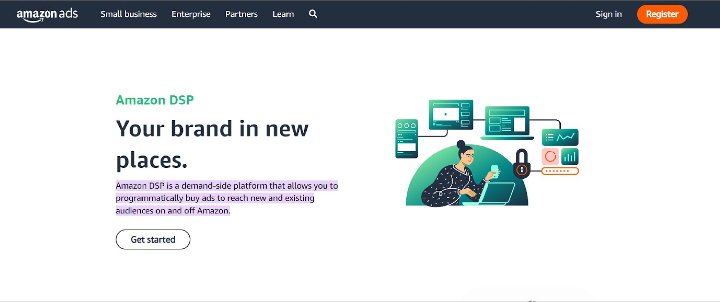This screenshot has width=720, height=302.
Task: Click the video player screen graphic
Action: click(451, 114)
